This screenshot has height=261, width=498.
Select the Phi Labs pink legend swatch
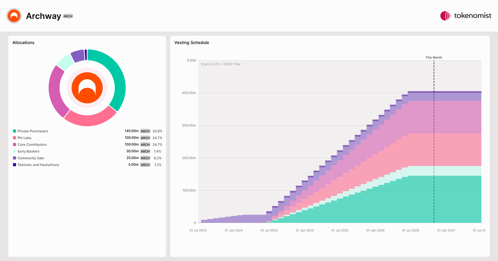pos(15,138)
